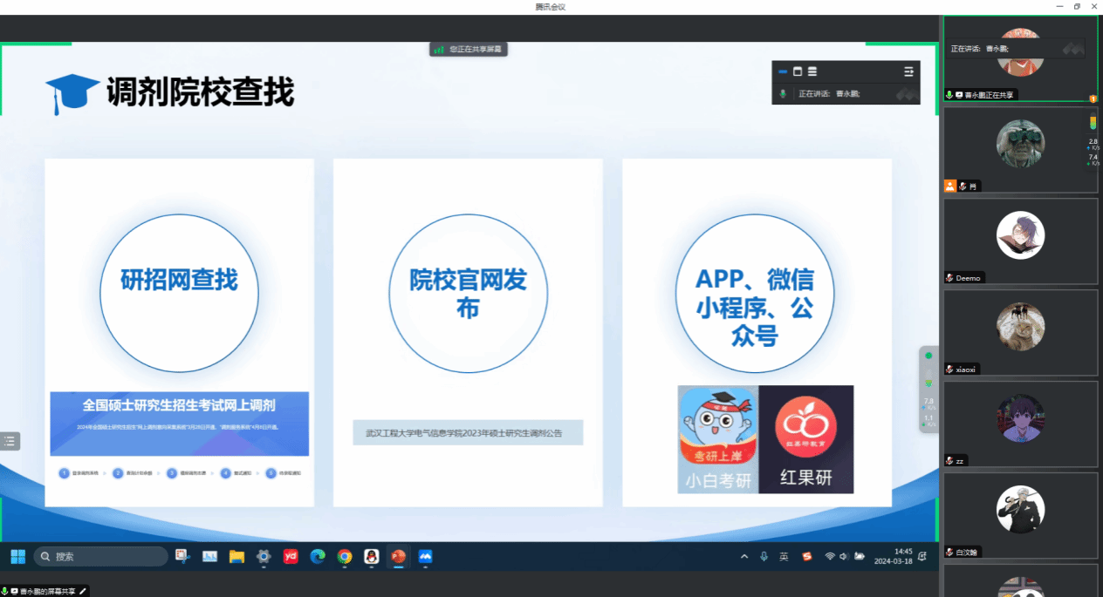Expand hidden system tray icons chevron
The image size is (1103, 597).
(743, 556)
